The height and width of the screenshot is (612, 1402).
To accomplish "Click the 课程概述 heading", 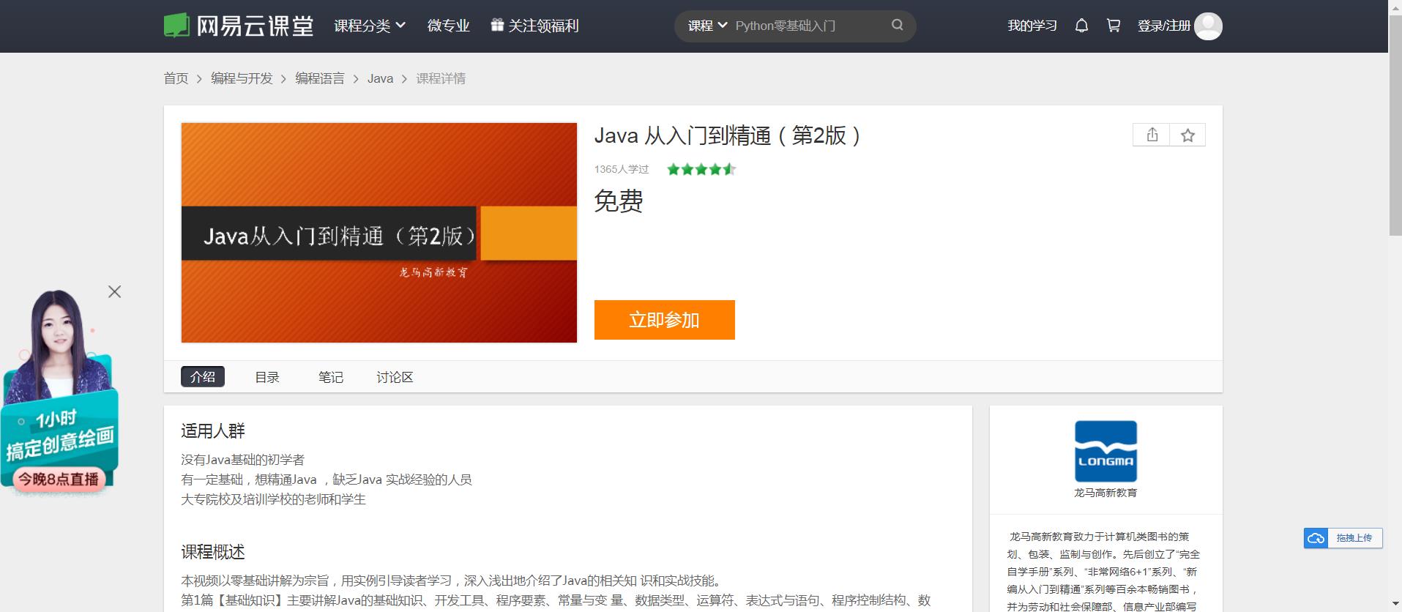I will tap(213, 551).
